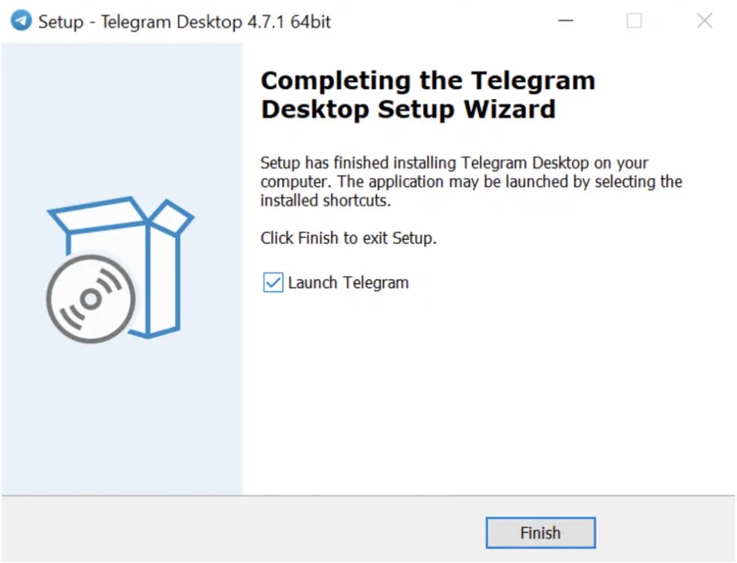This screenshot has height=563, width=737.
Task: Click the 'Setup has finished installing' paragraph
Action: click(471, 182)
